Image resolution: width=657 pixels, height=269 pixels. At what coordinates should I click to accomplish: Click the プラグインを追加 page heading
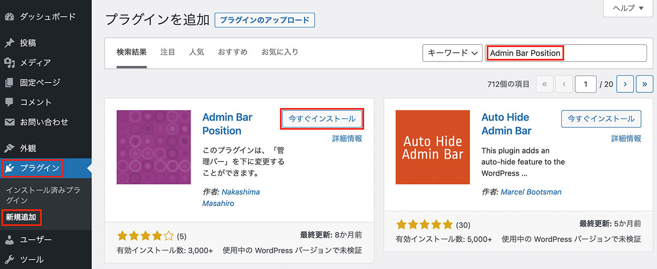click(157, 19)
